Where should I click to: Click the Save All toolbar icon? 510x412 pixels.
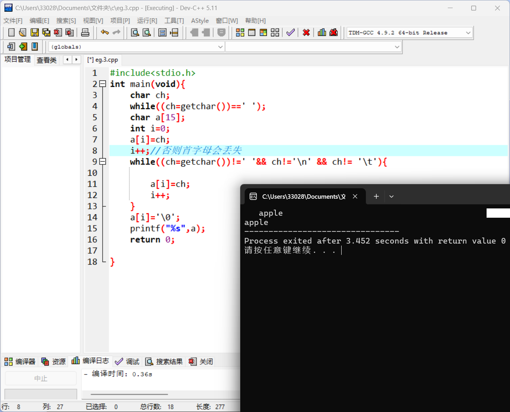pyautogui.click(x=46, y=33)
